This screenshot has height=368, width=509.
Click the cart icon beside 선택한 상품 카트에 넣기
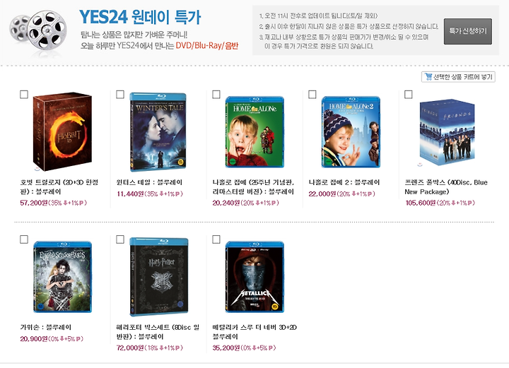428,76
